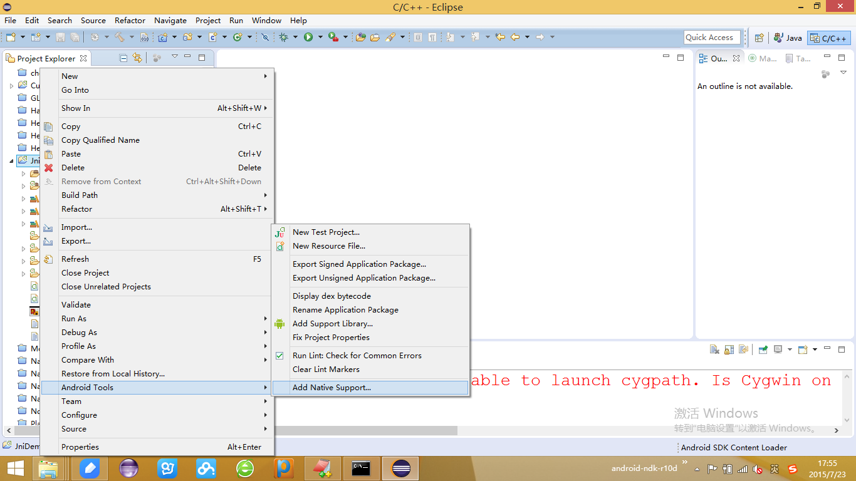Screen dimensions: 856x481
Task: Open the Refactor menu in menu bar
Action: [x=130, y=20]
